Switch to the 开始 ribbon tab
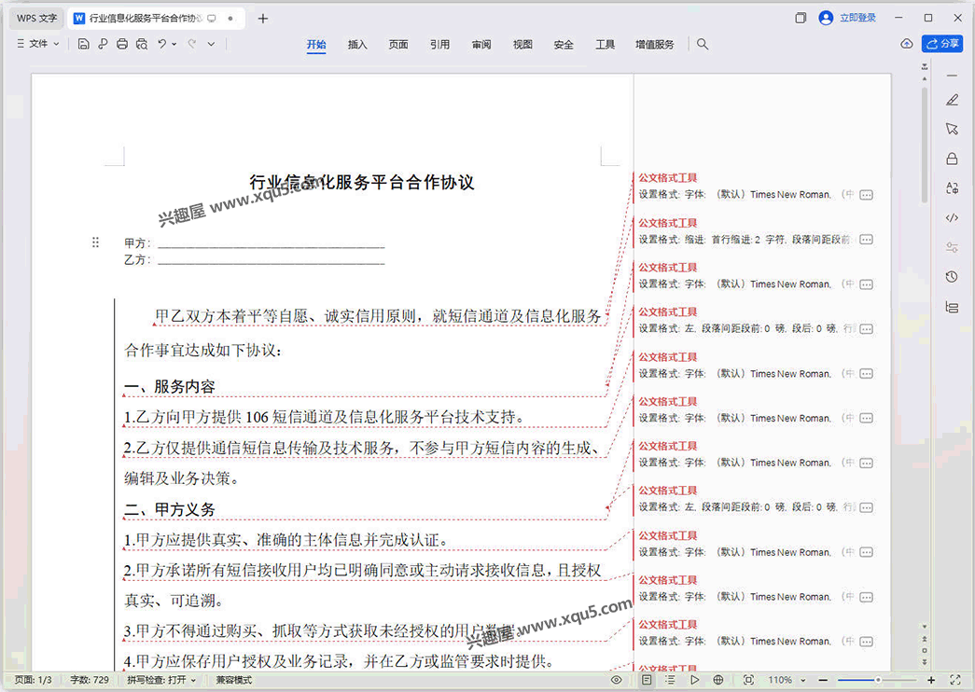The width and height of the screenshot is (975, 692). point(316,44)
